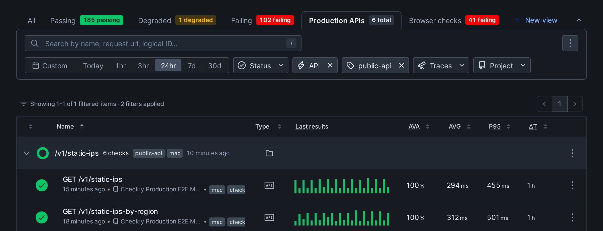Image resolution: width=603 pixels, height=231 pixels.
Task: Remove the public-api tag filter
Action: pos(401,65)
